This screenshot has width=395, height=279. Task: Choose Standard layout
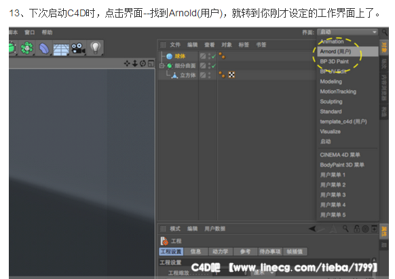point(347,111)
